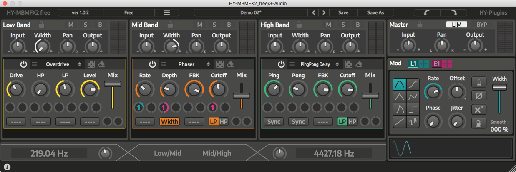516x172 pixels.
Task: Toggle master BYP bypass
Action: [482, 25]
